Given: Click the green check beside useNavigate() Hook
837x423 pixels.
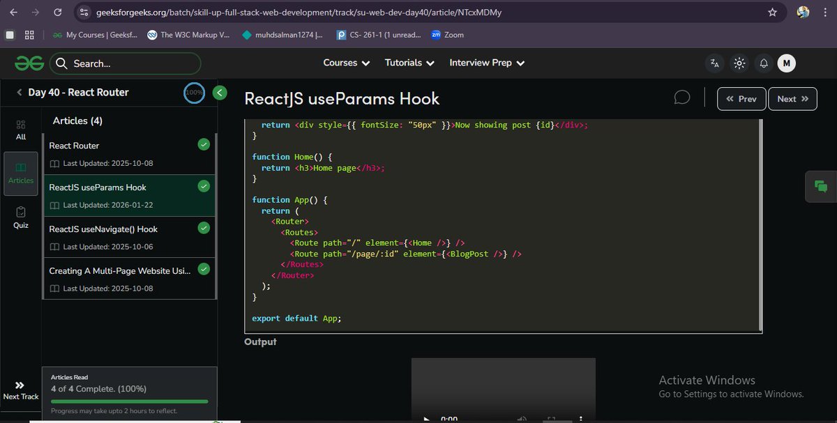Looking at the screenshot, I should coord(204,228).
